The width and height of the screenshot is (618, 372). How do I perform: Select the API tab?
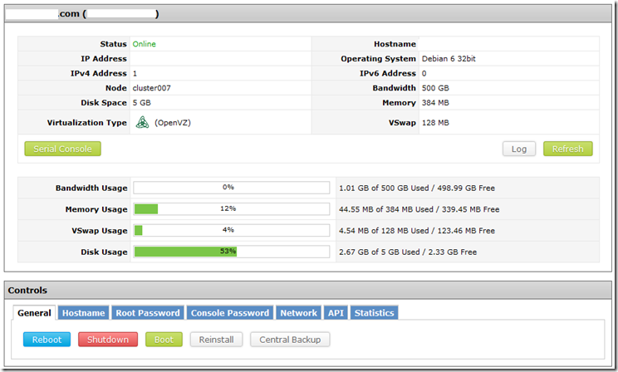click(x=336, y=313)
